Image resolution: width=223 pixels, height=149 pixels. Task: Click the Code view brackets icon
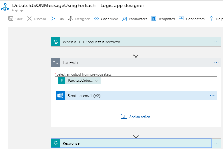point(96,19)
